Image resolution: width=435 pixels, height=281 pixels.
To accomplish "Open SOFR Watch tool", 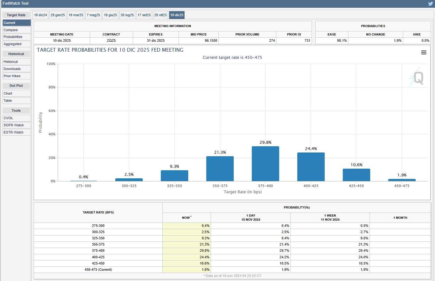I will (17, 125).
